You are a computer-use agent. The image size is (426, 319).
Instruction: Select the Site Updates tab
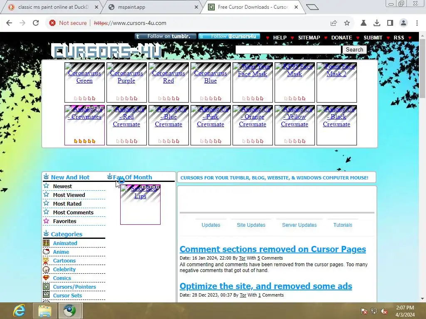click(251, 225)
